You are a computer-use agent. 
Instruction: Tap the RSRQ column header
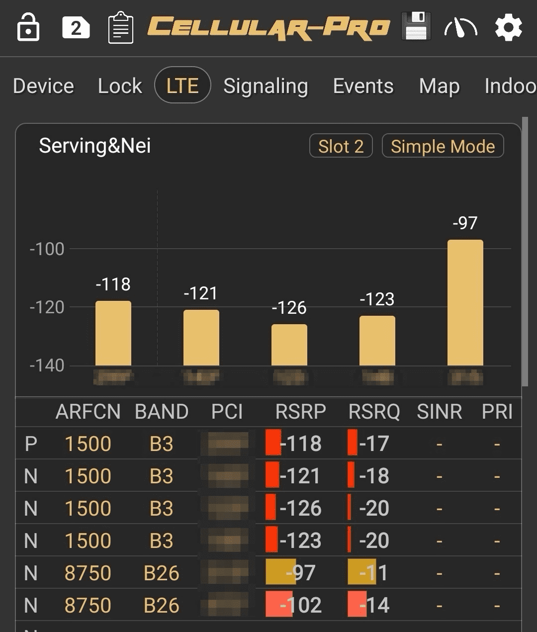tap(374, 412)
